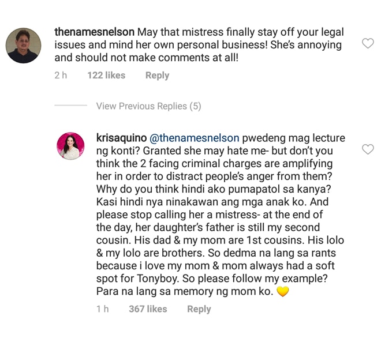Open the thenamesnelson username link
The height and width of the screenshot is (346, 381).
coord(94,32)
